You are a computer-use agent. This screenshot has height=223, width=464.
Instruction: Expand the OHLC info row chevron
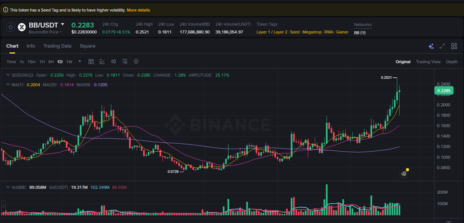pos(8,75)
